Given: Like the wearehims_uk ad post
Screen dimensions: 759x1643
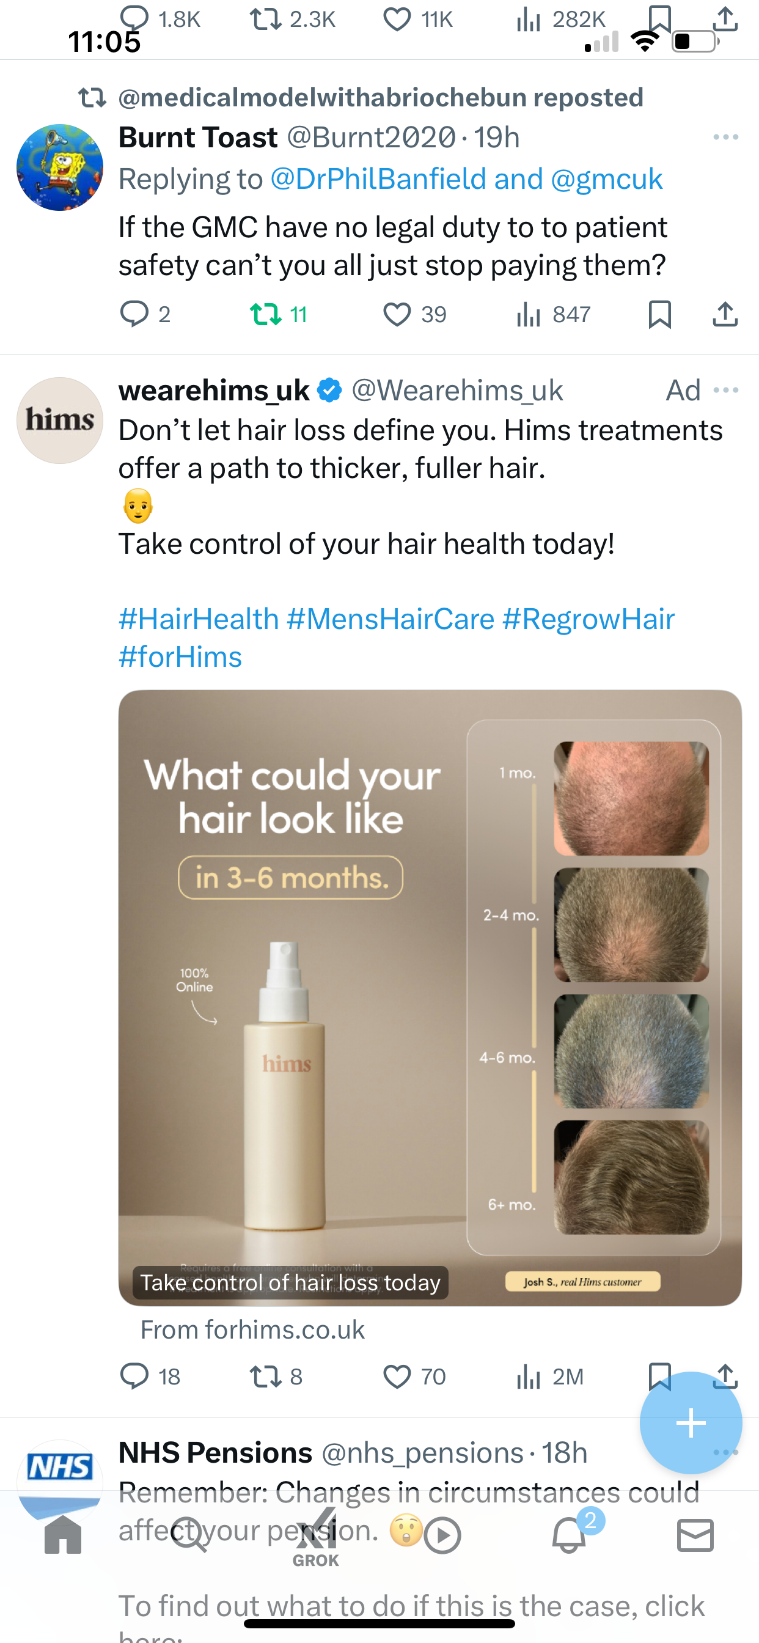Looking at the screenshot, I should click(x=397, y=1377).
